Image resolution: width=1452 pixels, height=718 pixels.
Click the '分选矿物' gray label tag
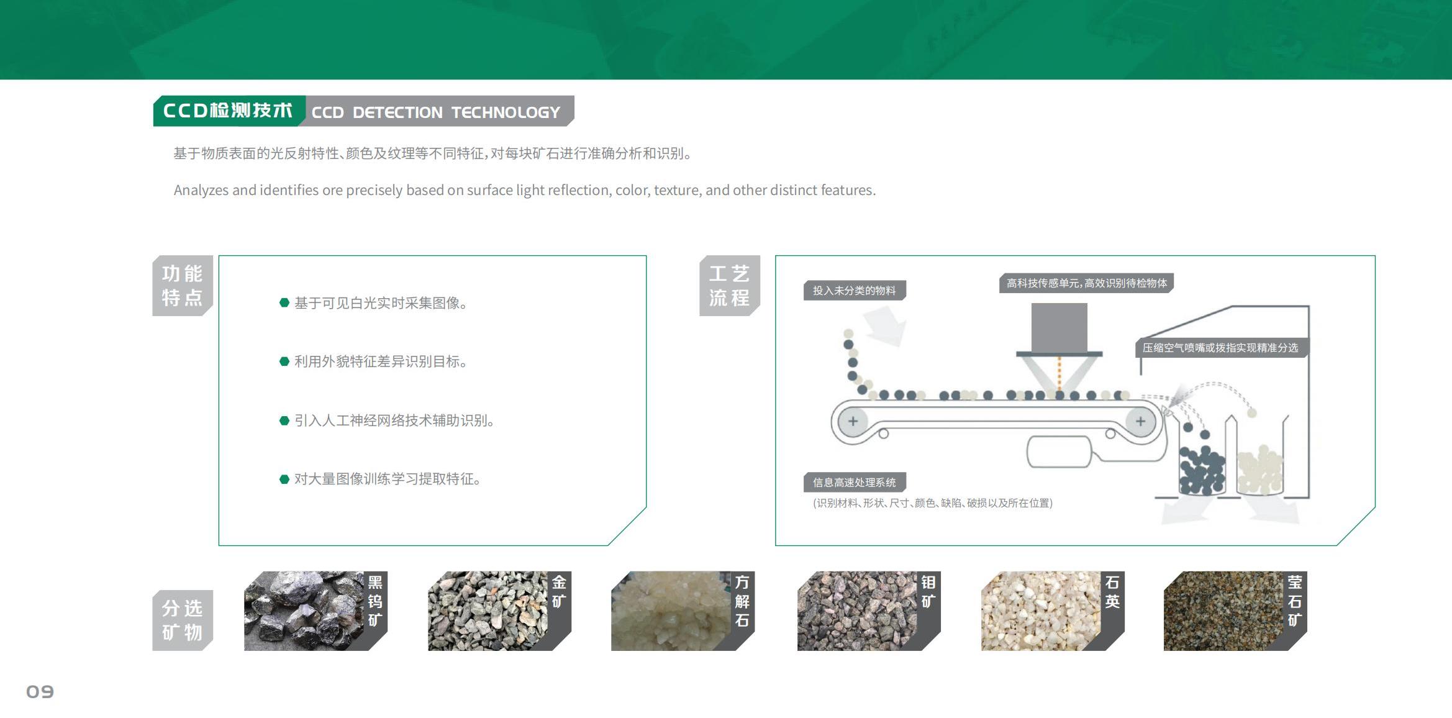183,620
